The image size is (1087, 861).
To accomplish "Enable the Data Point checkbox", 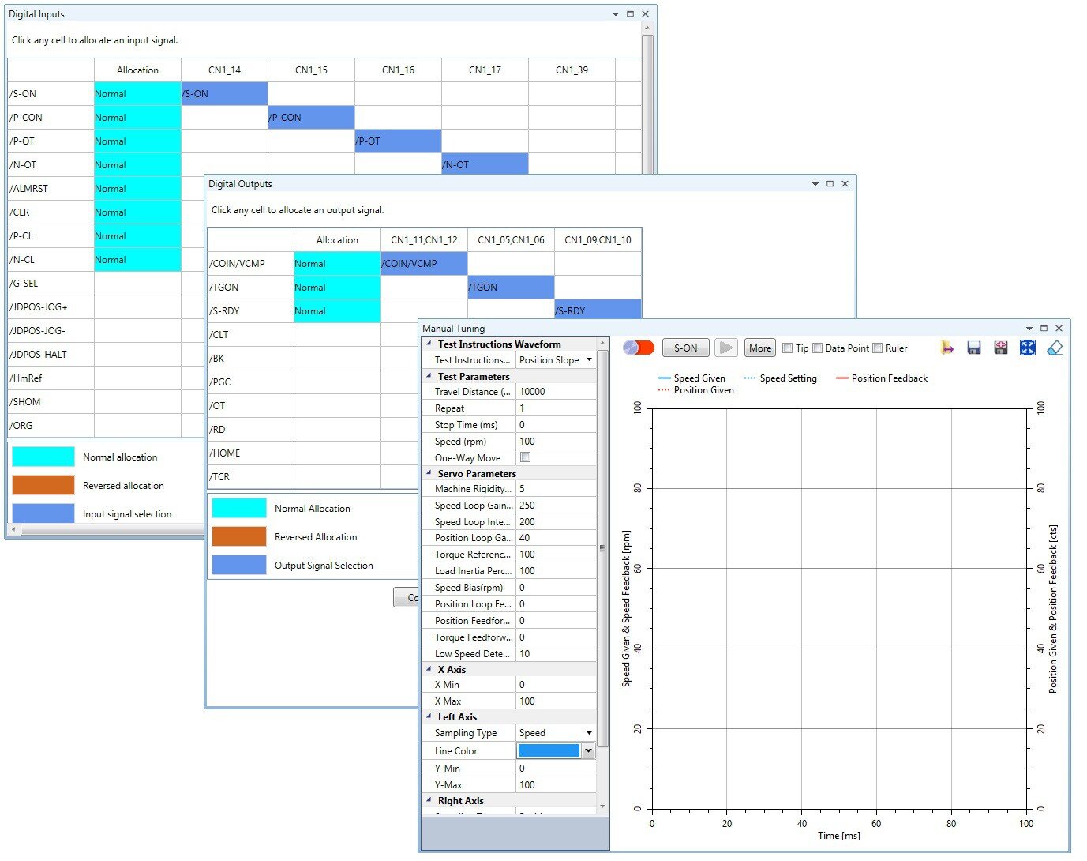I will 817,348.
